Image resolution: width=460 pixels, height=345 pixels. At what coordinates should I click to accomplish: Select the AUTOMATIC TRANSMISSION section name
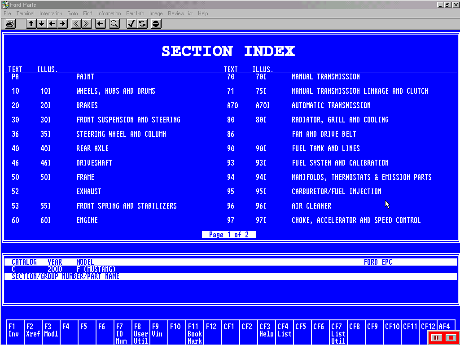click(331, 105)
